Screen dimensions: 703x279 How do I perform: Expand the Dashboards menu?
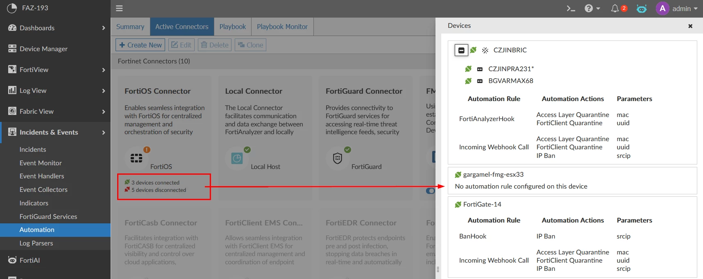(55, 28)
